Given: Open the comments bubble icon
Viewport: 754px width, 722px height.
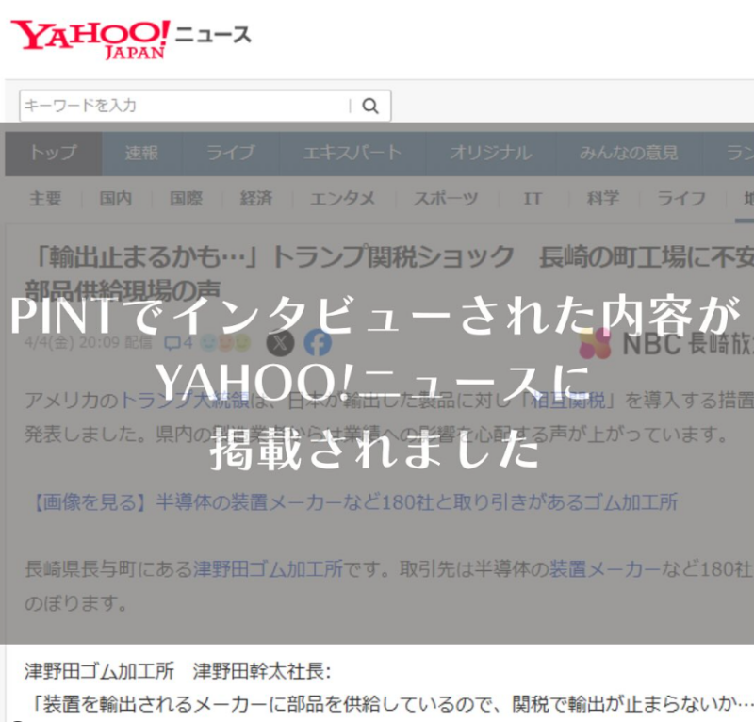Looking at the screenshot, I should 172,343.
